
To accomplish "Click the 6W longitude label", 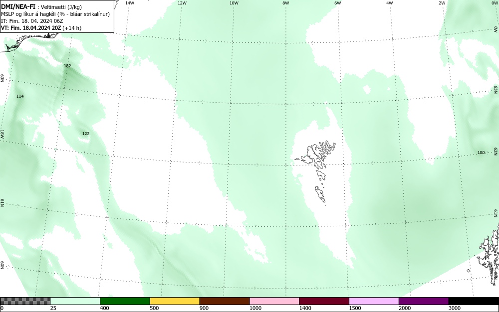I will point(338,3).
